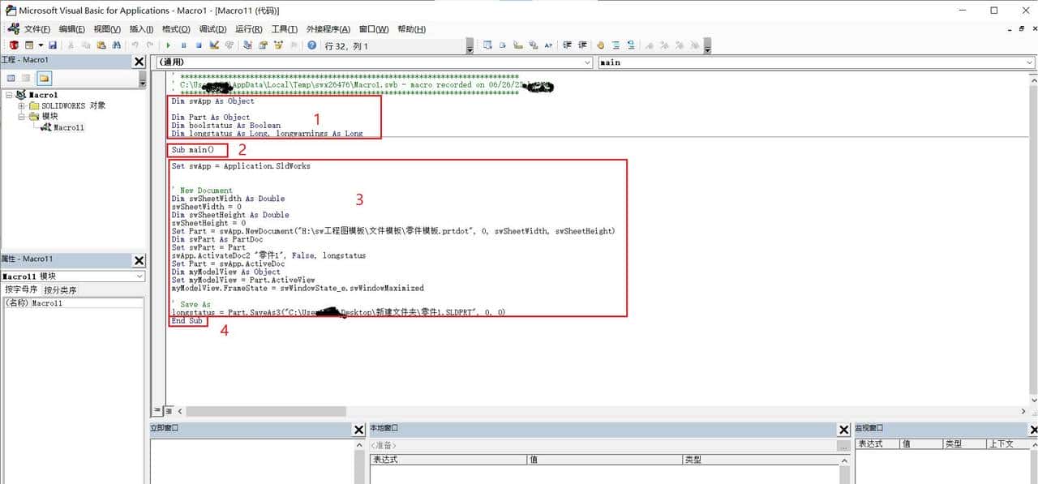This screenshot has height=484, width=1038.
Task: Select Macro11 under the 模块 folder
Action: (x=66, y=127)
